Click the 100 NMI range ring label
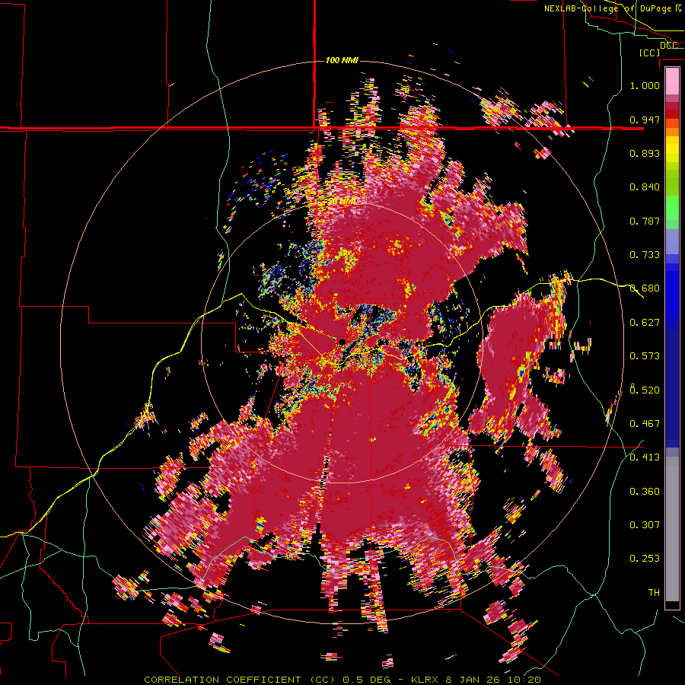The image size is (685, 685). coord(342,60)
